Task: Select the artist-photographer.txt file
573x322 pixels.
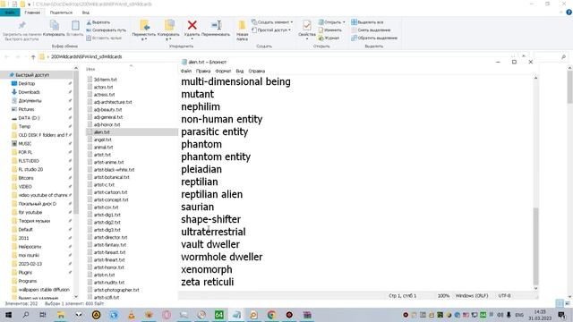Action: tap(116, 290)
